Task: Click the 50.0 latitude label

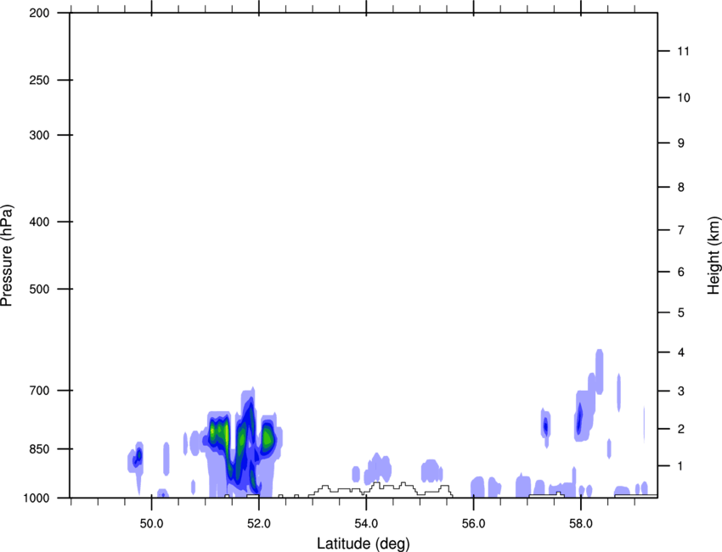Action: 151,524
